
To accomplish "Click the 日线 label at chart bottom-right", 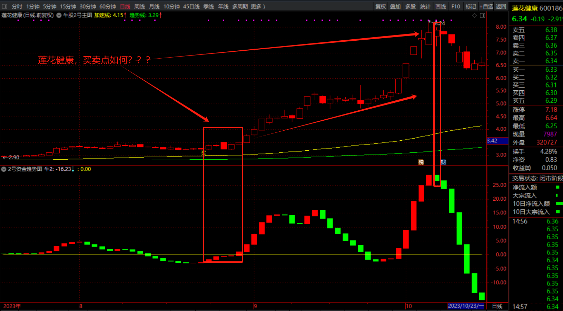I will [x=497, y=306].
